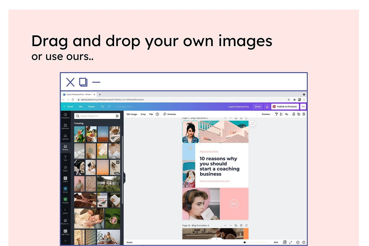369x246 pixels.
Task: Click the photo search filter icon
Action: (x=117, y=116)
